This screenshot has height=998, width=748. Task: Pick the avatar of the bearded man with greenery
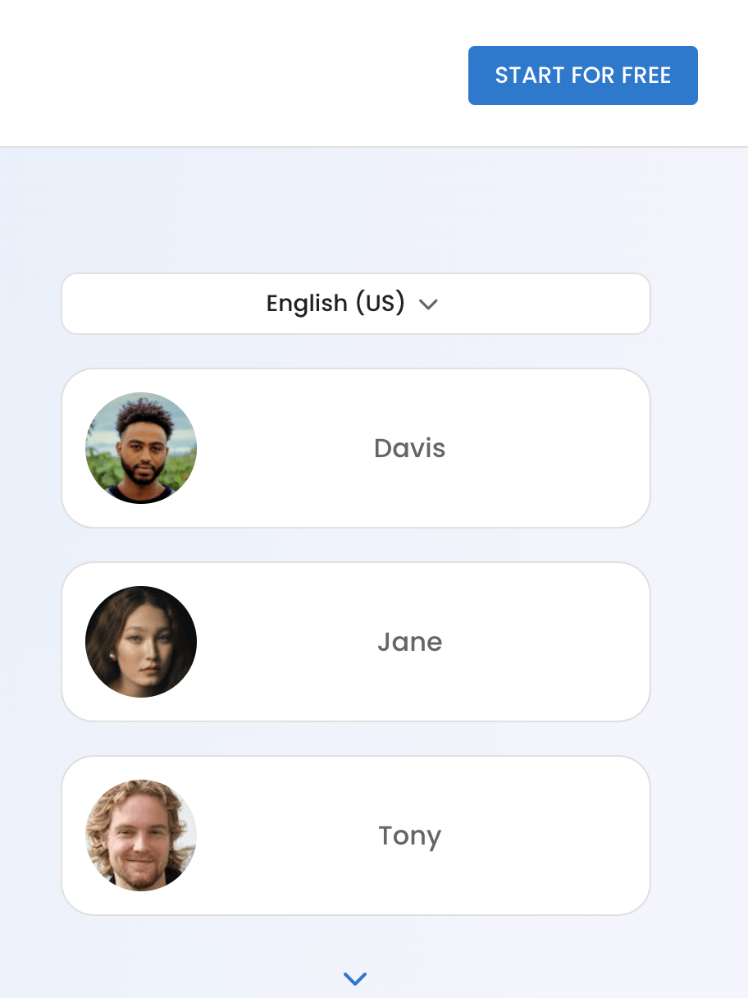[x=141, y=448]
